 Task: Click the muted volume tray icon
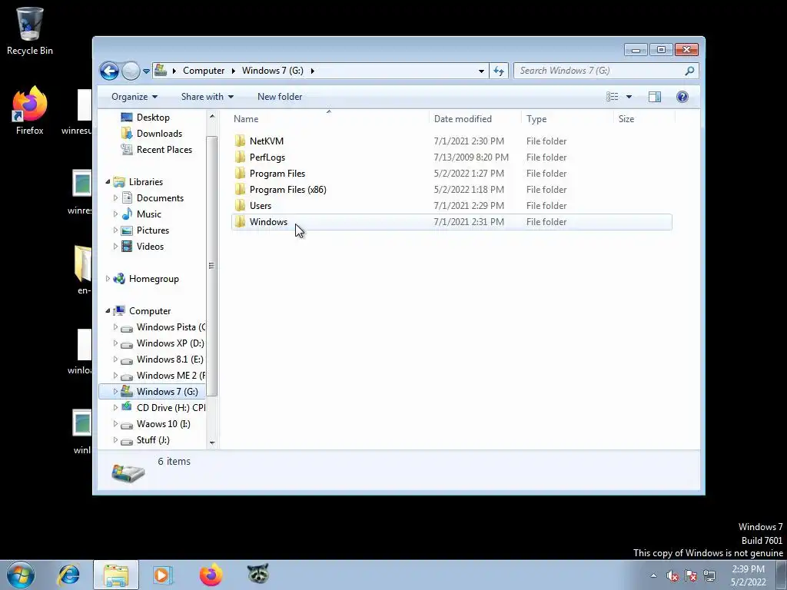click(672, 575)
